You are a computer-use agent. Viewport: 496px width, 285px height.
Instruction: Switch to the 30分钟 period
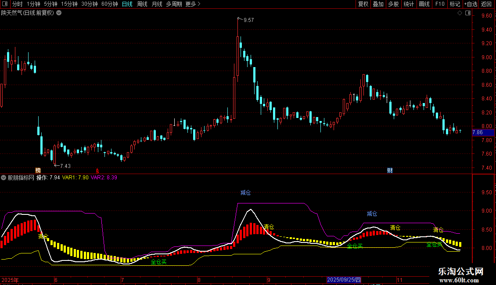tap(90, 4)
